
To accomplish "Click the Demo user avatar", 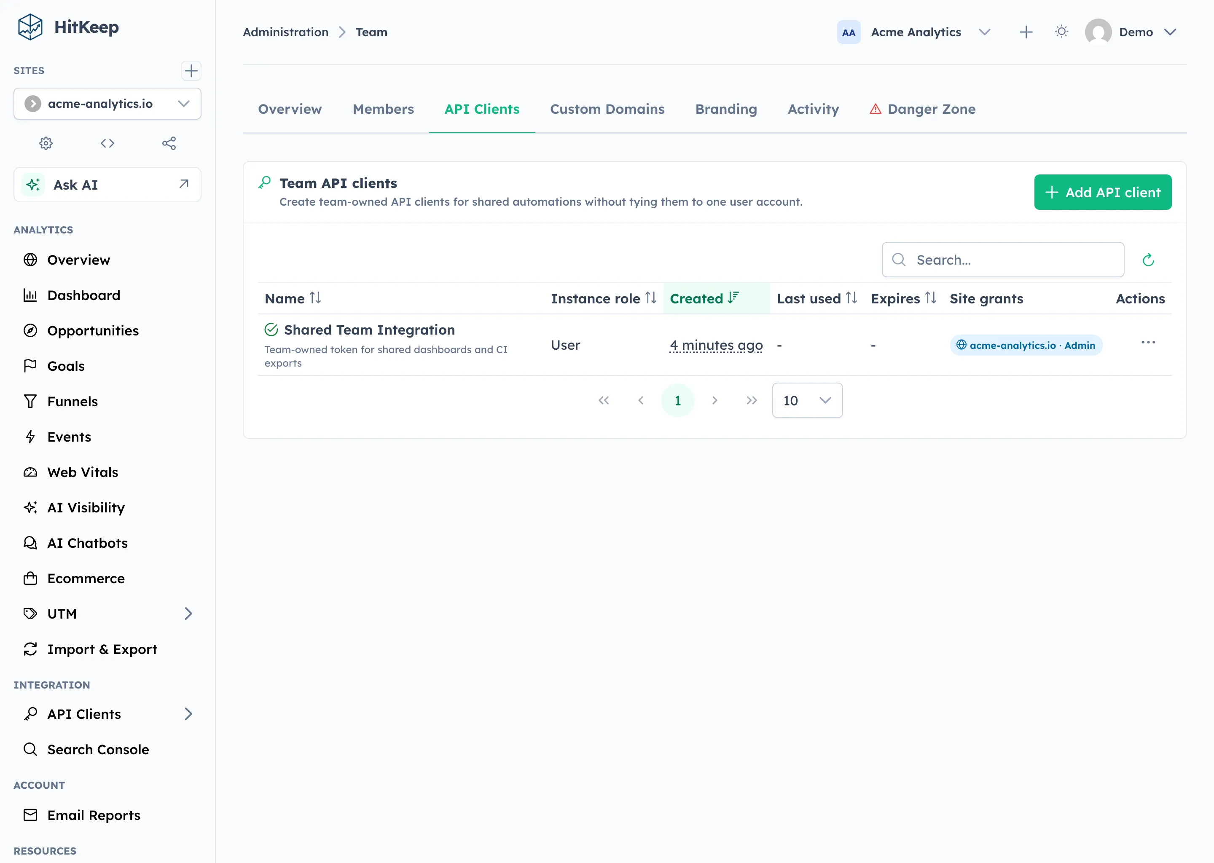I will click(1098, 32).
